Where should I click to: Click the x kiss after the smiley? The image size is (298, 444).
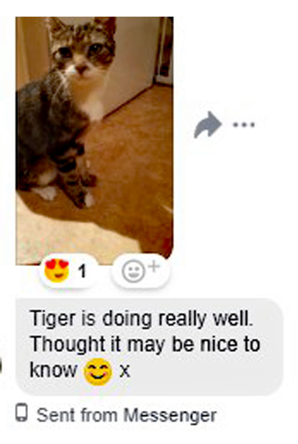pyautogui.click(x=125, y=371)
